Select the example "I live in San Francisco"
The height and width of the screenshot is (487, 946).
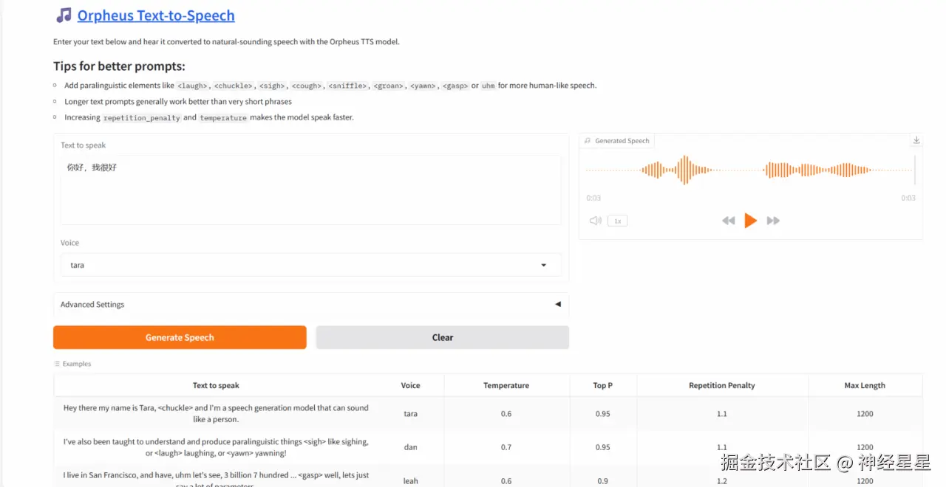coord(488,476)
